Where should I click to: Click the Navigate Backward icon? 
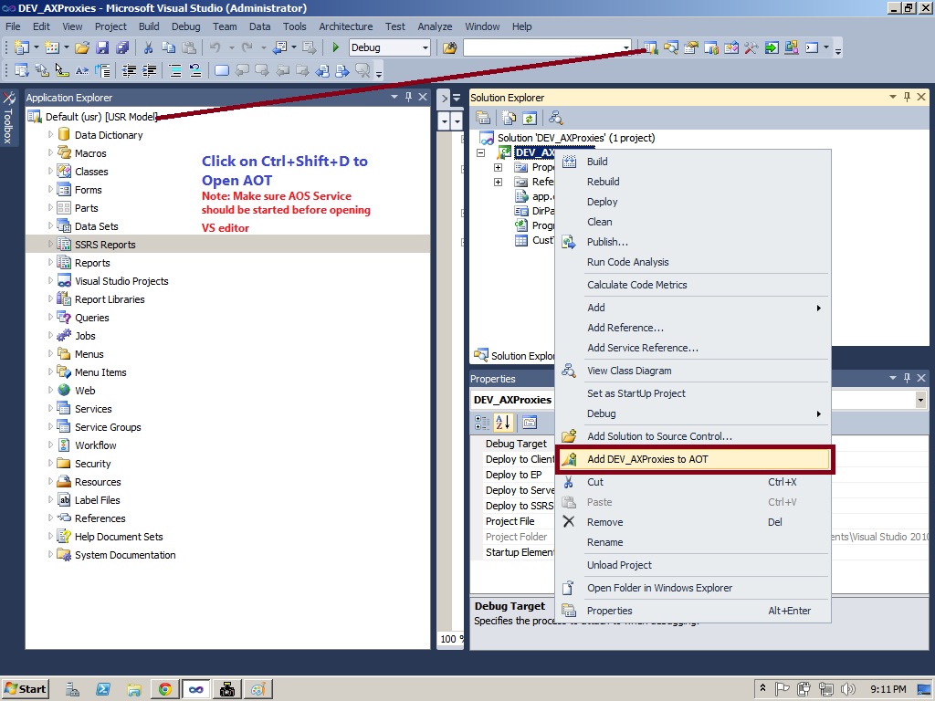tap(280, 47)
